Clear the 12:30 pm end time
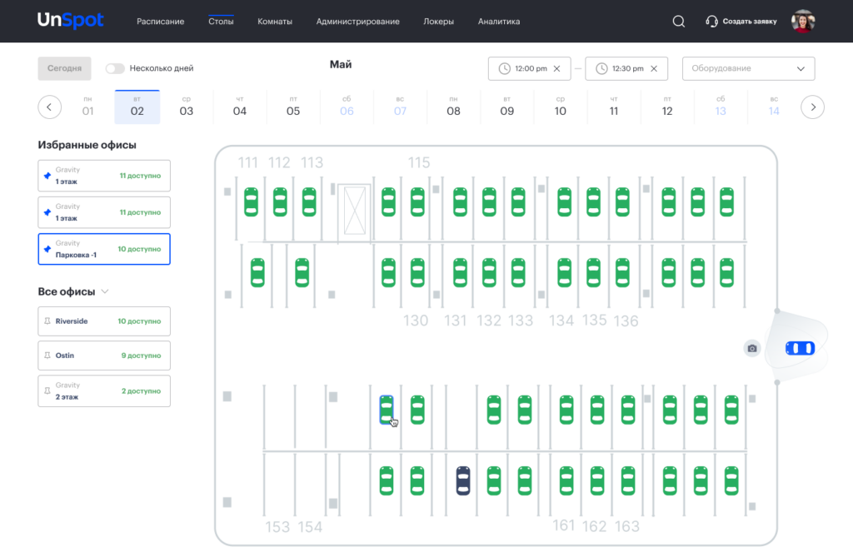 tap(653, 68)
